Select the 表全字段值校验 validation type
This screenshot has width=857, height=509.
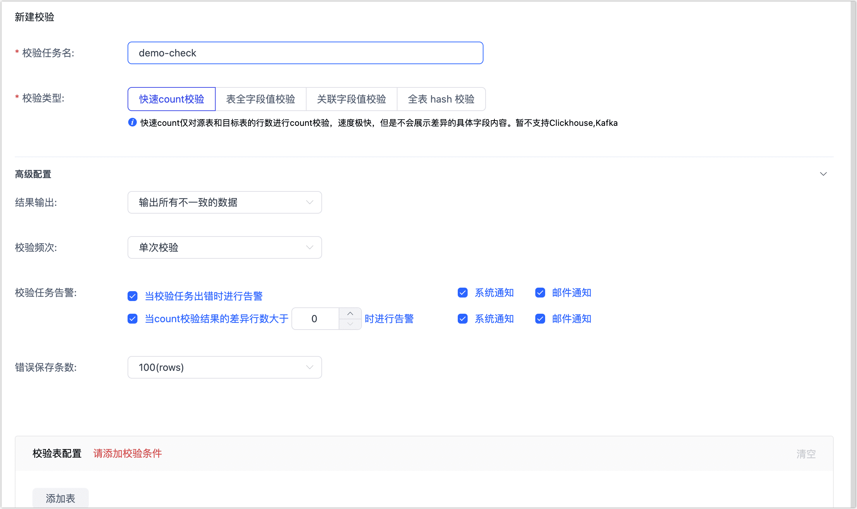tap(261, 99)
